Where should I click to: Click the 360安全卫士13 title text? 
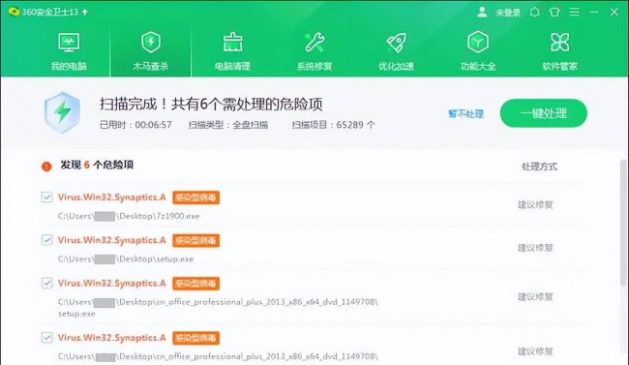(50, 12)
